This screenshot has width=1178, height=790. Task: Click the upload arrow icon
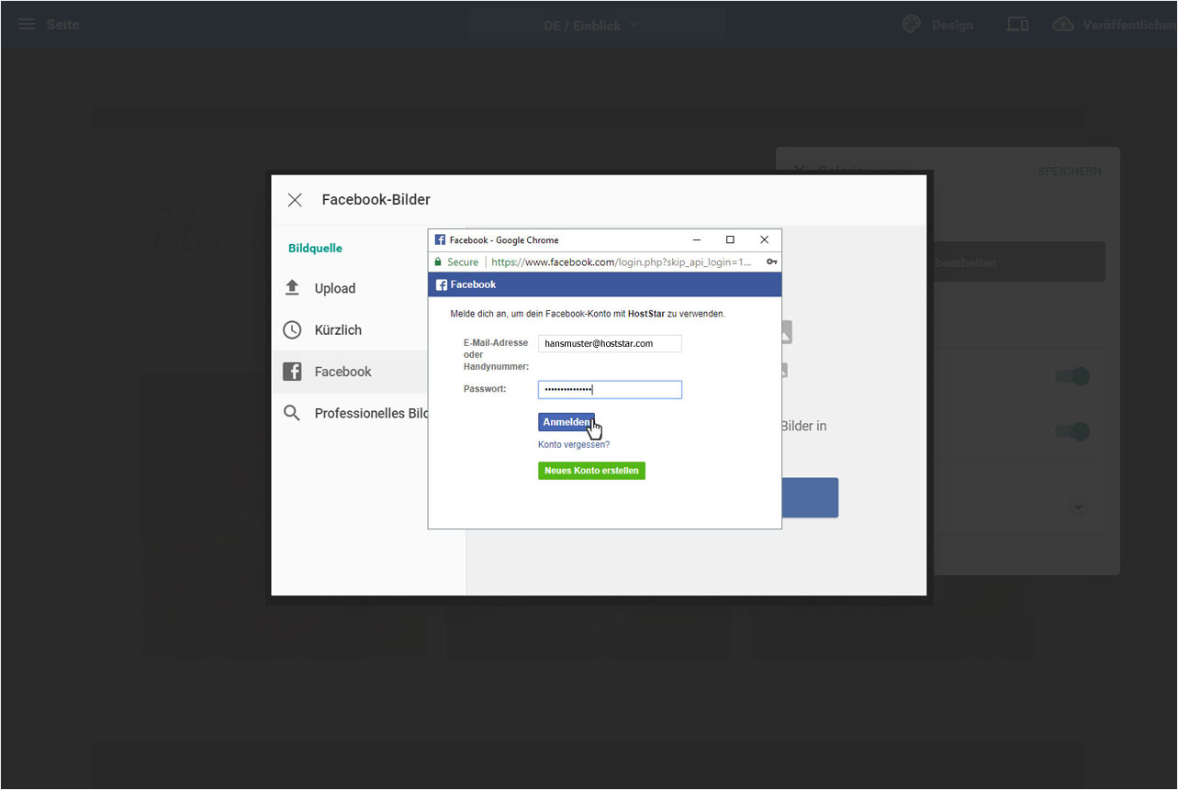[292, 288]
